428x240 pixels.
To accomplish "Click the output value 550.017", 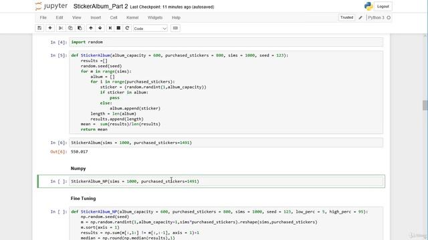I will [x=79, y=152].
